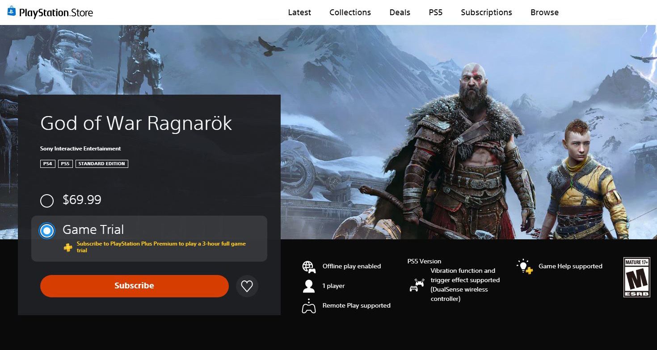Select the $69.99 purchase option
The image size is (657, 350).
47,201
